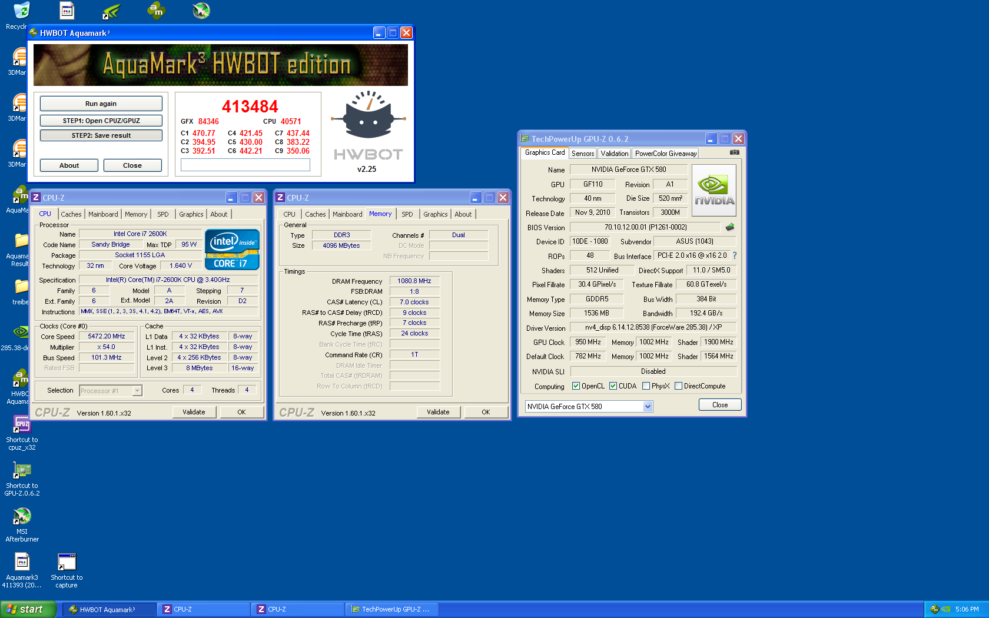Click the clock showing 5:06 PM
Image resolution: width=989 pixels, height=618 pixels.
coord(967,609)
